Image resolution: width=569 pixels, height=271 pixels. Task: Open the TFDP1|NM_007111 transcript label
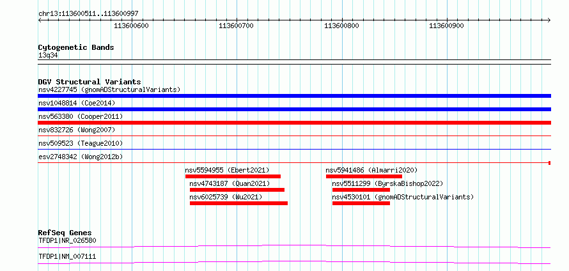click(67, 257)
